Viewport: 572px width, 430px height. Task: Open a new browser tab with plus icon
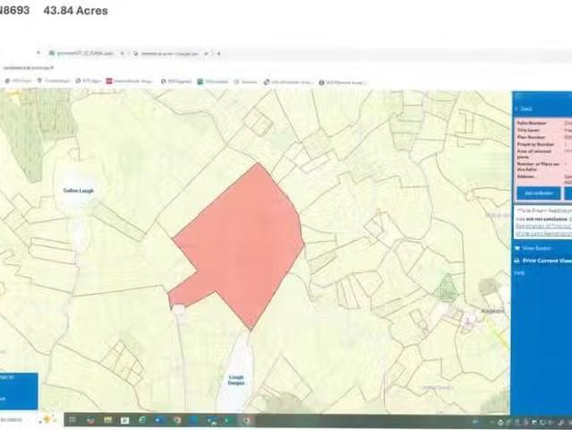219,54
